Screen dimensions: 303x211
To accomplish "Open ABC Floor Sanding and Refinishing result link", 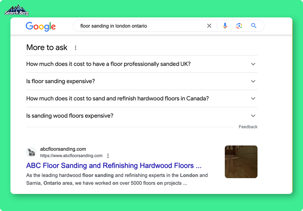I will tap(114, 166).
